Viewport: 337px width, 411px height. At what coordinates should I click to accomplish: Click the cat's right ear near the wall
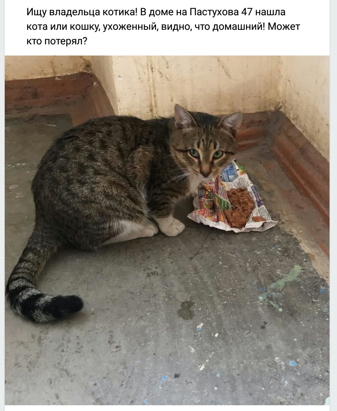click(x=232, y=120)
